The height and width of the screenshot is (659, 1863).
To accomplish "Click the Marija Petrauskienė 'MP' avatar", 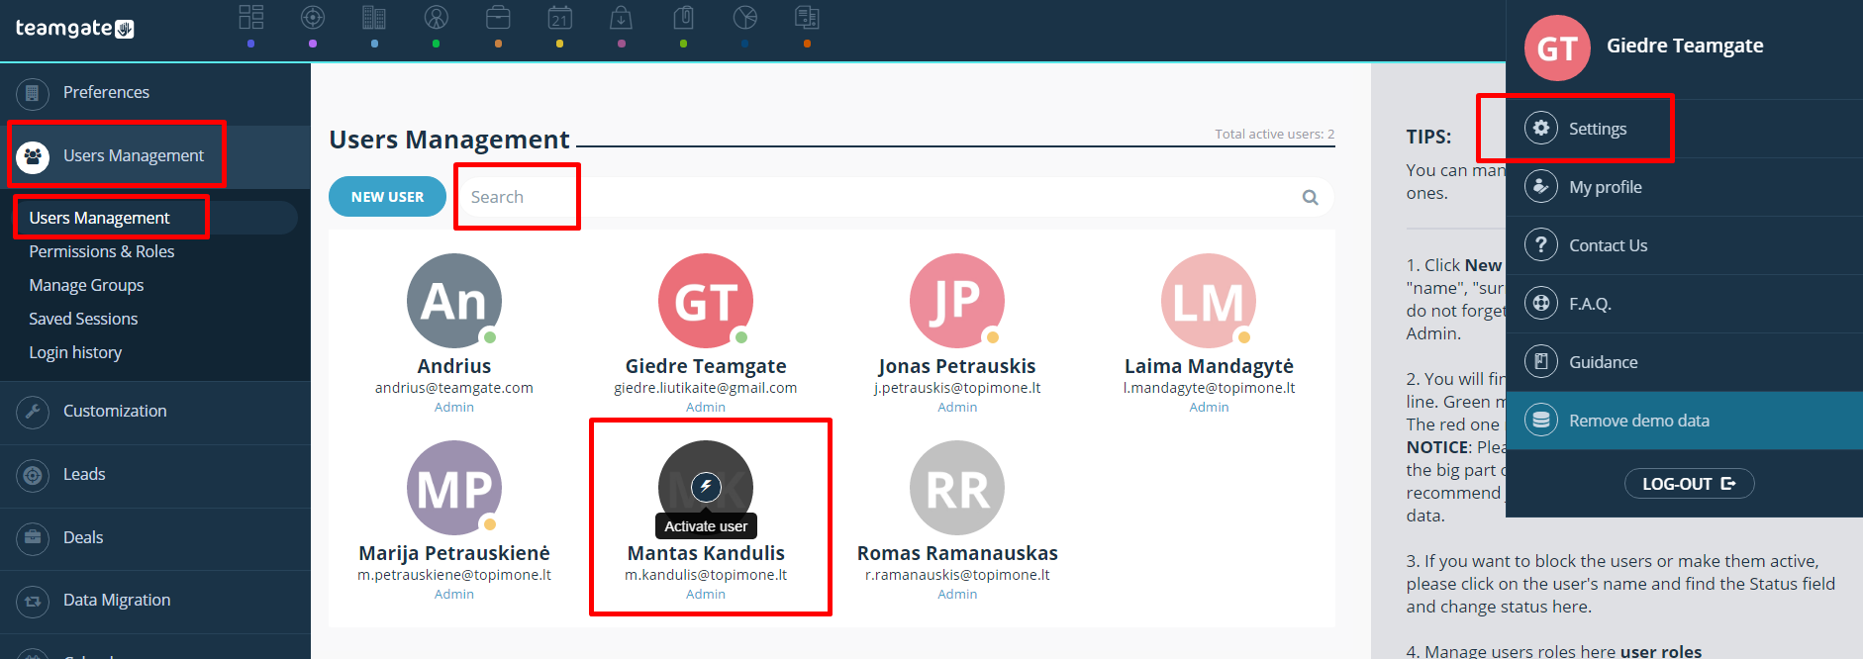I will (x=454, y=488).
